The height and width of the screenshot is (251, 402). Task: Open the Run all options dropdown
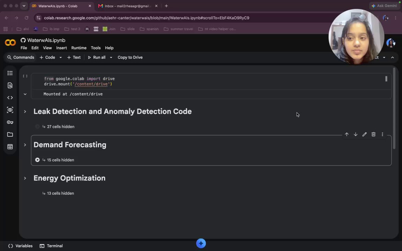tap(111, 58)
